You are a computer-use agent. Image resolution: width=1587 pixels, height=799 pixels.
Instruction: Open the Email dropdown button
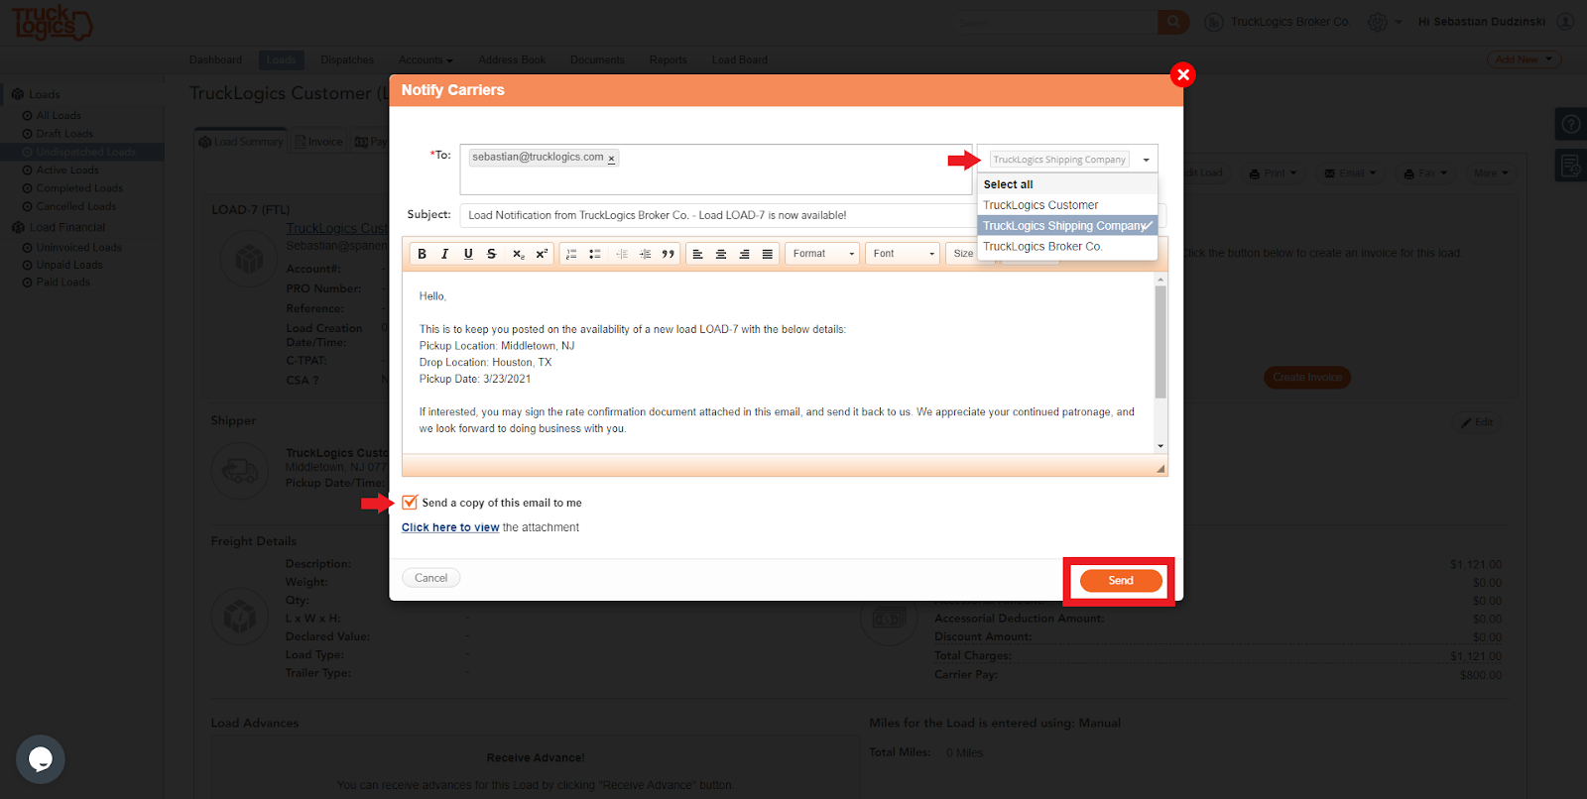click(1350, 173)
